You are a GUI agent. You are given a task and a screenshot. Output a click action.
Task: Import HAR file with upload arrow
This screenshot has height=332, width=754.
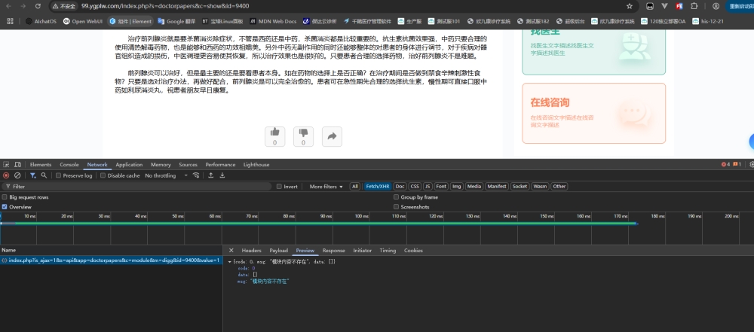coord(210,175)
